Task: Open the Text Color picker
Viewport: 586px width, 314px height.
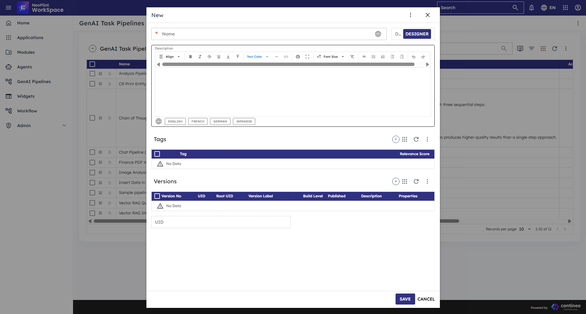Action: click(257, 57)
